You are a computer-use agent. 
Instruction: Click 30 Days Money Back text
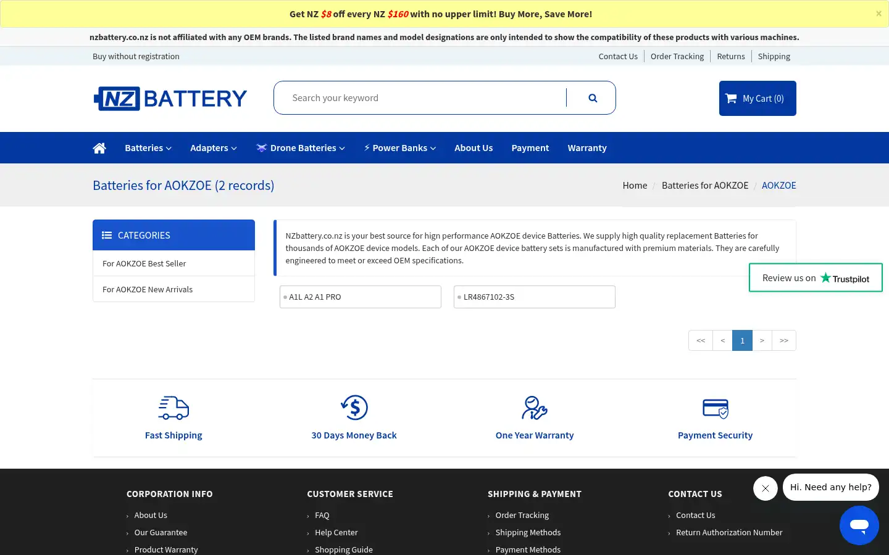[354, 435]
